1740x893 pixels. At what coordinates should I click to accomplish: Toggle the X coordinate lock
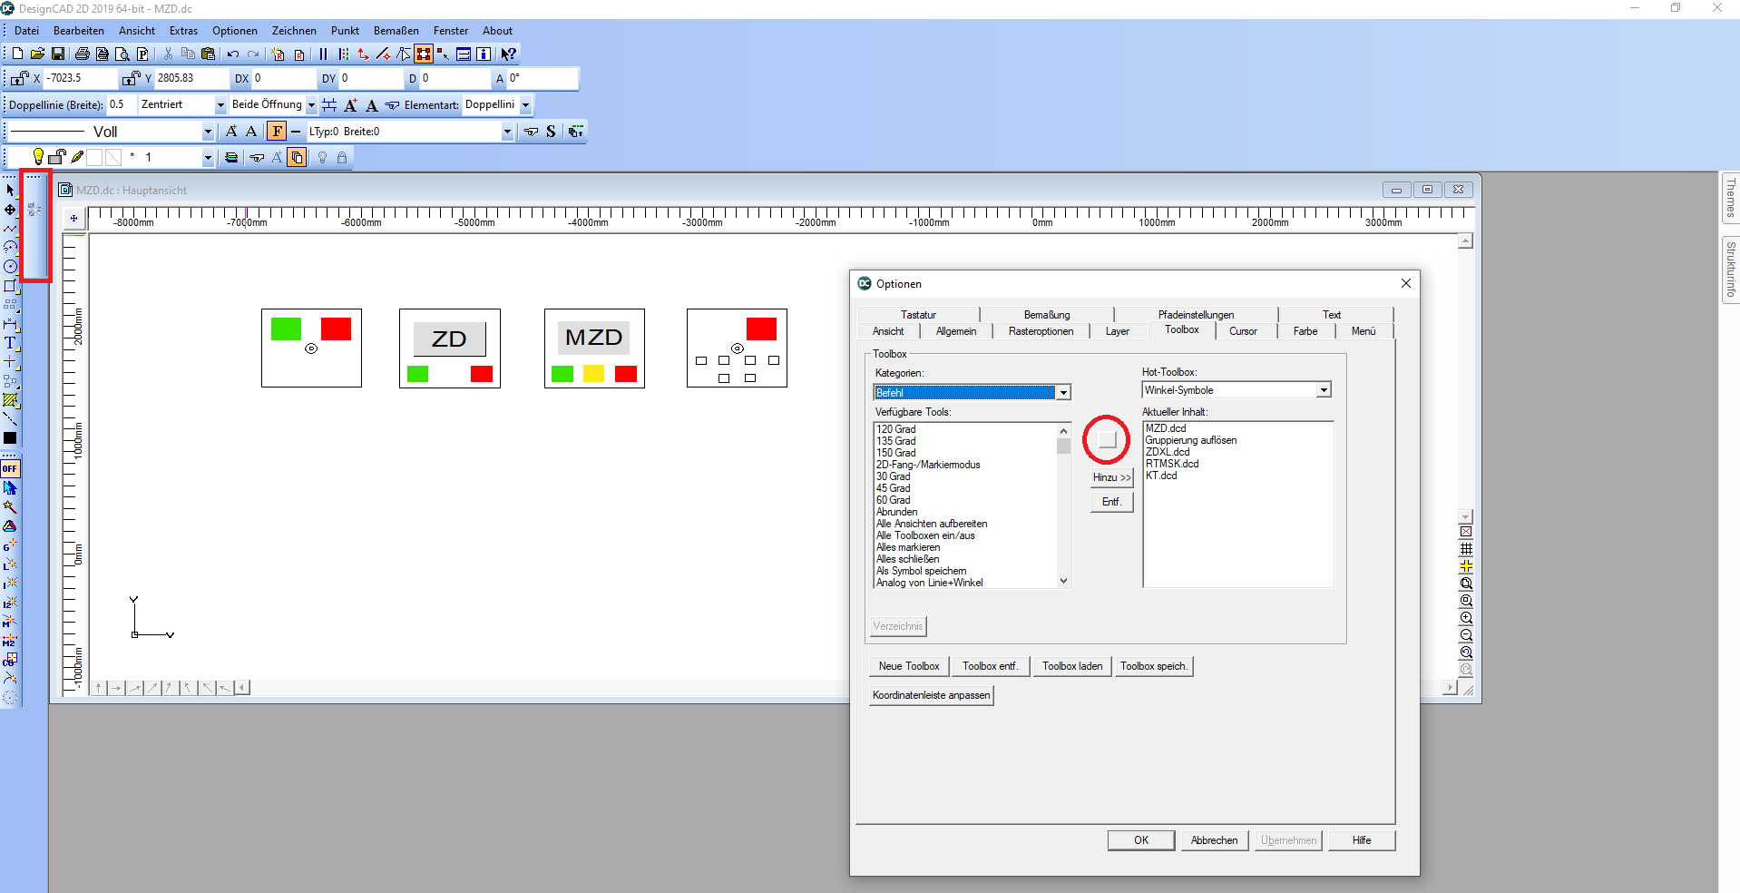coord(19,79)
